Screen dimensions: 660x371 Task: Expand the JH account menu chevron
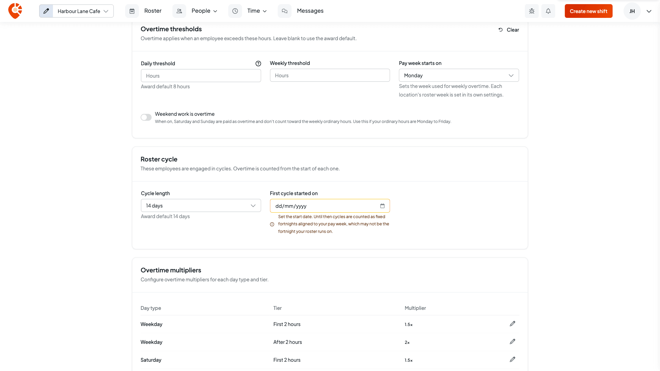click(649, 11)
